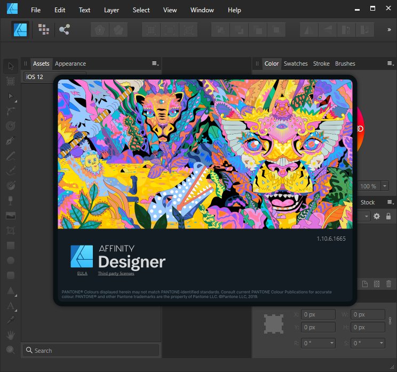Select the Move tool

click(x=11, y=66)
